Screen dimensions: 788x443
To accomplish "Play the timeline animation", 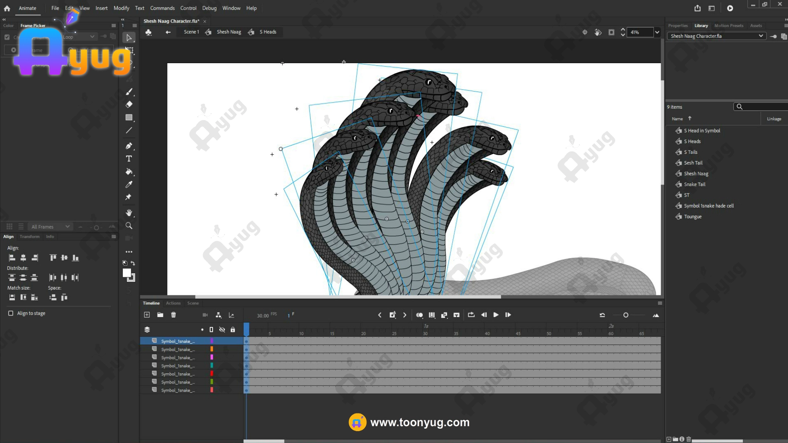I will click(496, 315).
